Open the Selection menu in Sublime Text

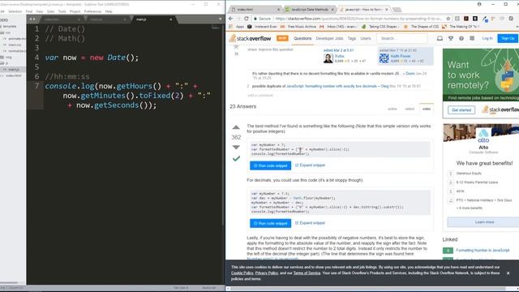(x=15, y=11)
